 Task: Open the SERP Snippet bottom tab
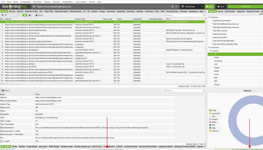(x=54, y=147)
